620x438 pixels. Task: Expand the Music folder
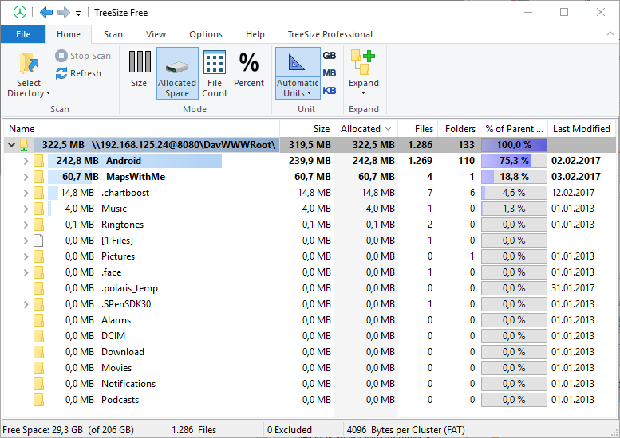[26, 209]
